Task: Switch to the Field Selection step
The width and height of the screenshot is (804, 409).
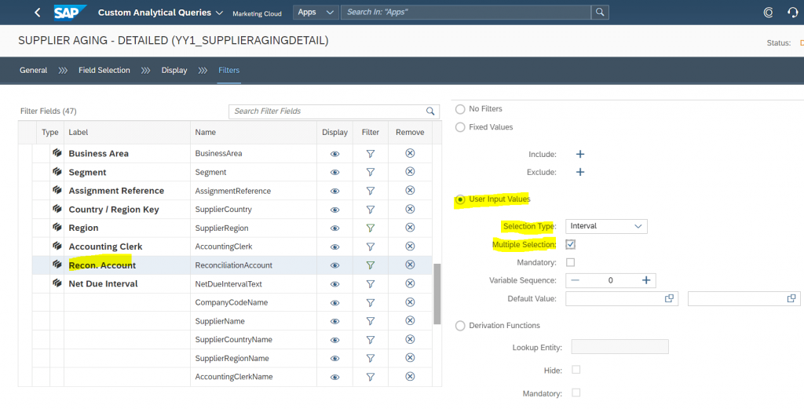Action: 104,70
